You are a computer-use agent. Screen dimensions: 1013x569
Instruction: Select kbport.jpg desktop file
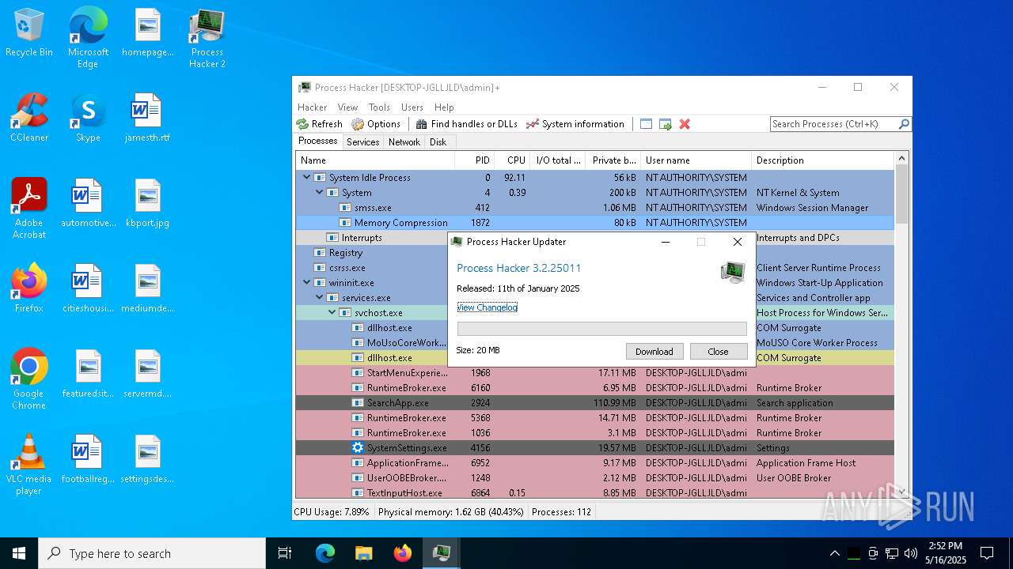coord(147,203)
